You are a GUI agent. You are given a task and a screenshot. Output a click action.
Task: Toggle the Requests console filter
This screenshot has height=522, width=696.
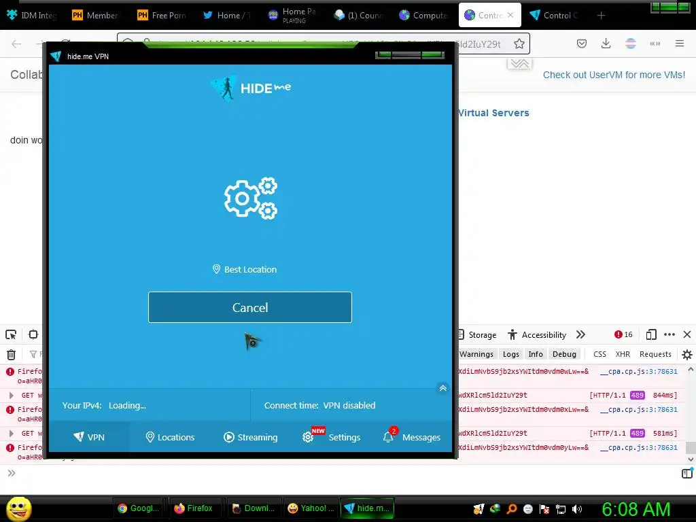655,354
